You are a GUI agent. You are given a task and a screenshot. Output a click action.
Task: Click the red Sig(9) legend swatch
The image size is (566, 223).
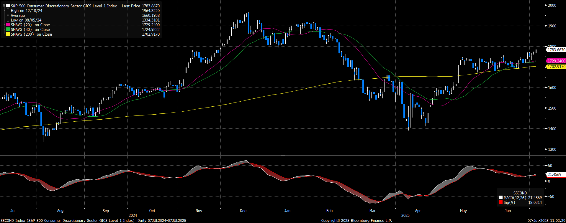[x=501, y=202]
